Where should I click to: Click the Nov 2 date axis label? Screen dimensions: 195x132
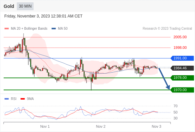click(x=100, y=126)
